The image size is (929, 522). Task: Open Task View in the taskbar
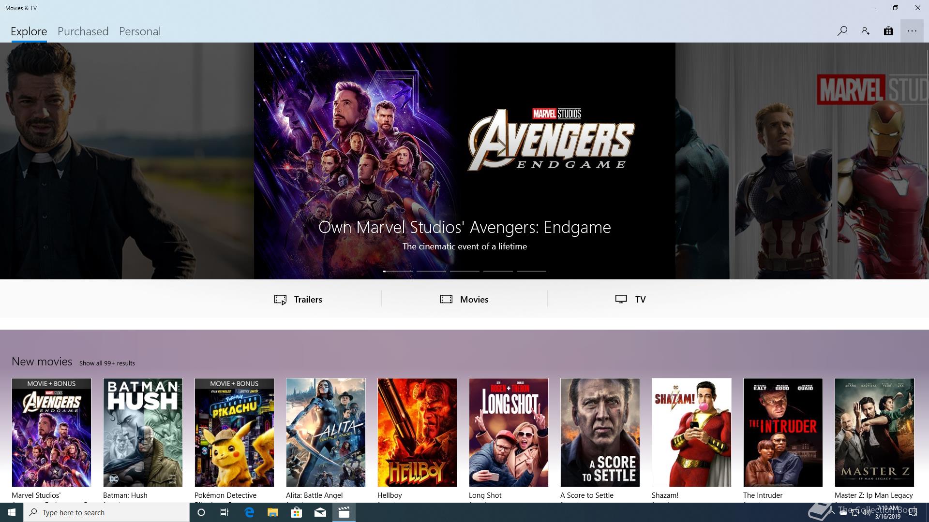(x=225, y=512)
